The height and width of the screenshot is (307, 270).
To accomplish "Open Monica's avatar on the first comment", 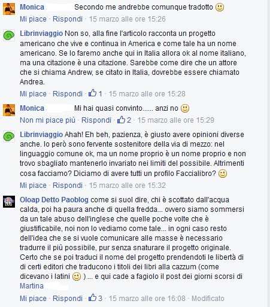I will 9,9.
